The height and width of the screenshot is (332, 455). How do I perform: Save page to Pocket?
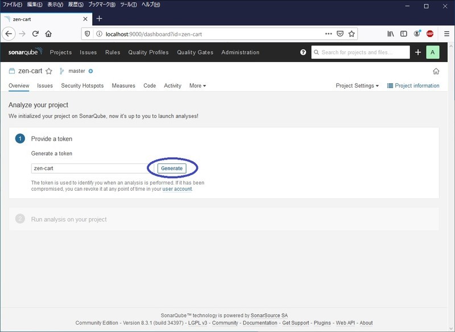coord(340,34)
